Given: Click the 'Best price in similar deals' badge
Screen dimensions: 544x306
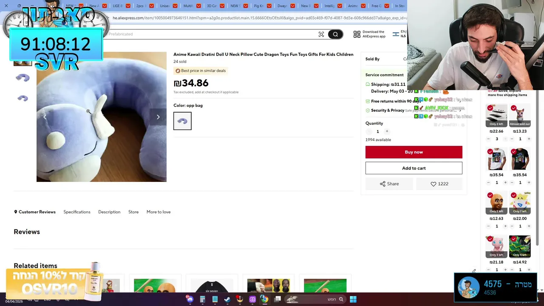Looking at the screenshot, I should pos(201,71).
